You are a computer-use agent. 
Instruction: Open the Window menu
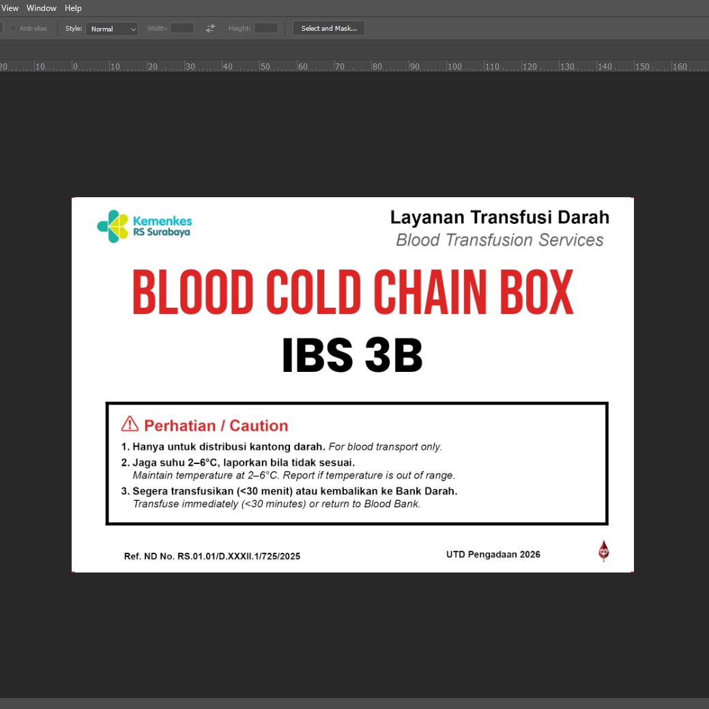click(42, 8)
